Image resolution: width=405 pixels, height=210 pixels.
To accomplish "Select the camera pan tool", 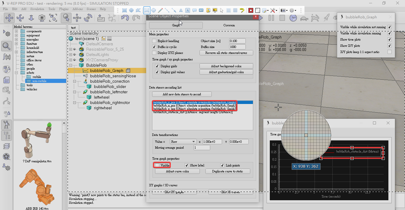I will coord(9,18).
